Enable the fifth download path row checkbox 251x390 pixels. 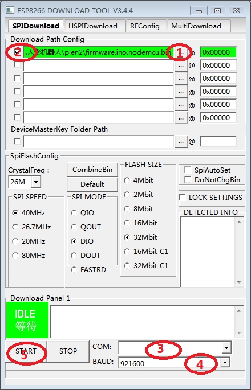[17, 104]
